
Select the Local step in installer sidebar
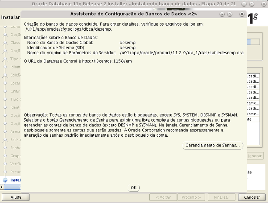tap(15, 83)
